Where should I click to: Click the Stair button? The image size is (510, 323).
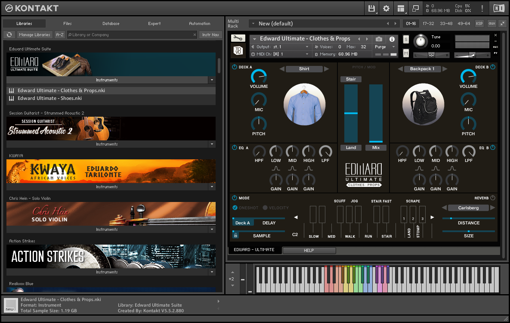(x=351, y=79)
